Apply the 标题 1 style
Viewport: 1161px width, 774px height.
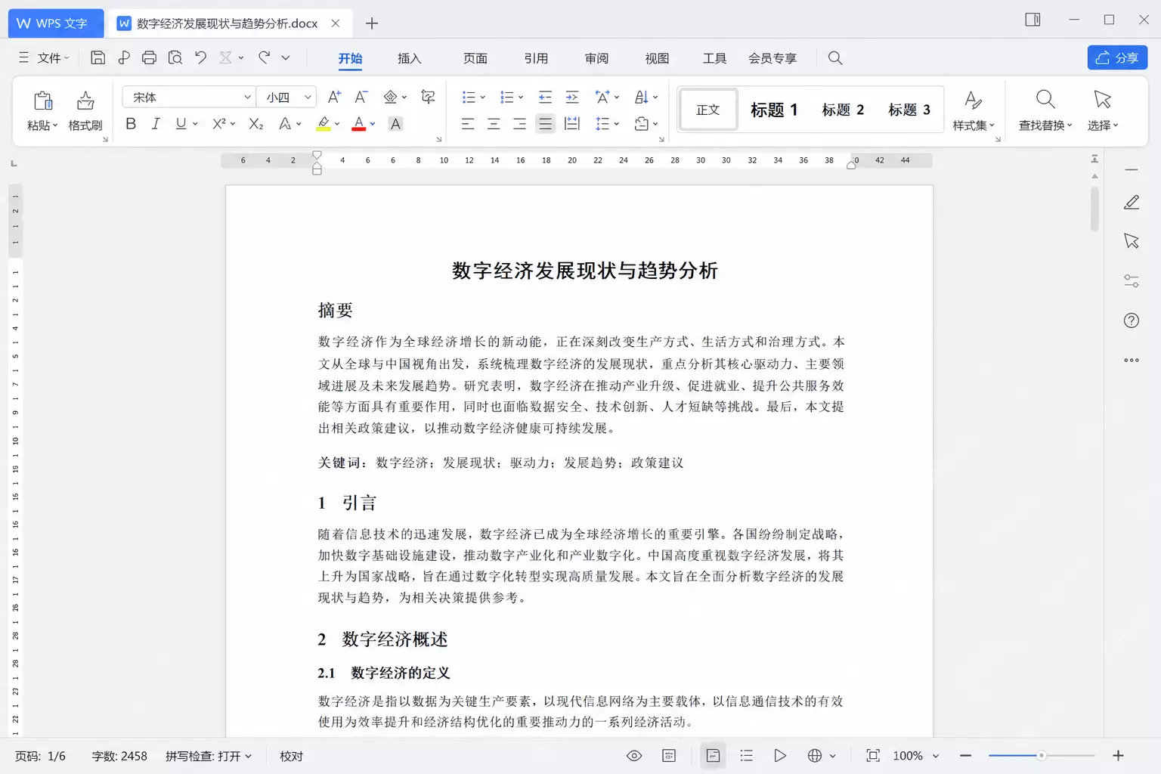click(x=774, y=110)
